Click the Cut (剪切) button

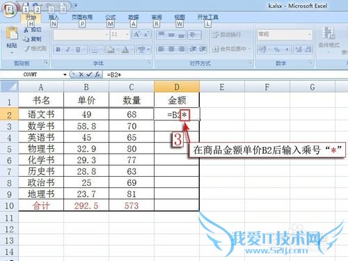(x=33, y=29)
